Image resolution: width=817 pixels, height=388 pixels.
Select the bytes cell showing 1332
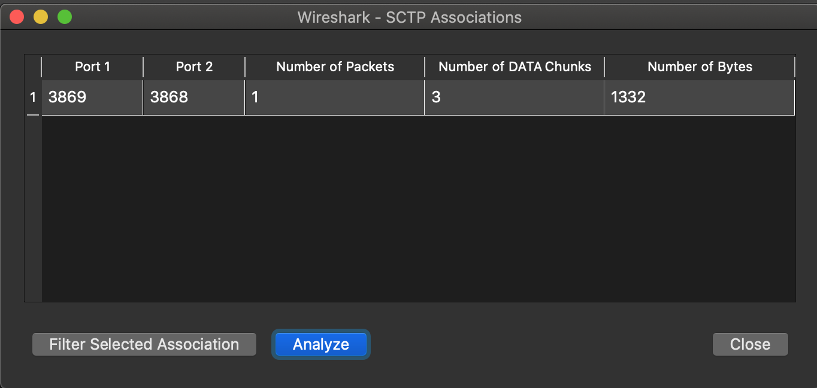700,97
